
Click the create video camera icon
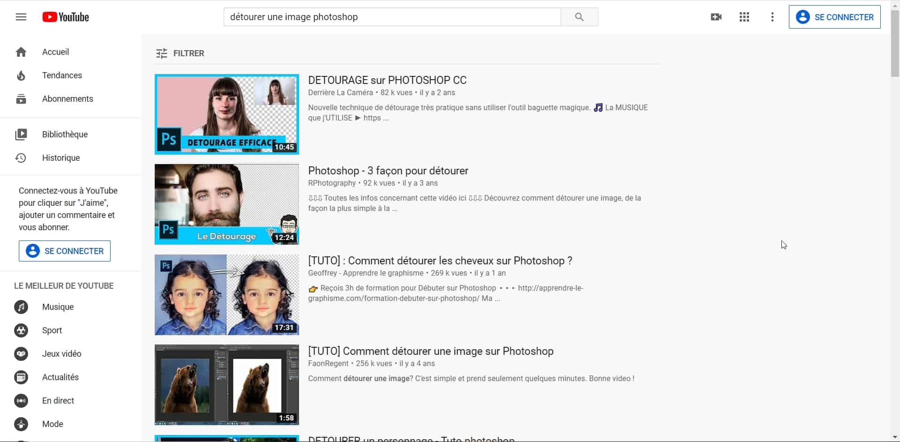tap(716, 17)
